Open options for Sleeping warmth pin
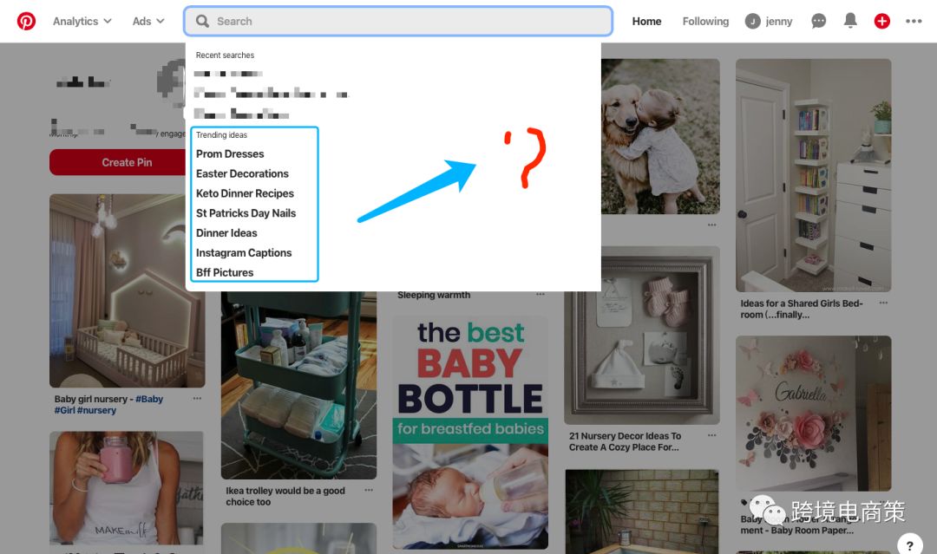The width and height of the screenshot is (937, 554). tap(541, 294)
